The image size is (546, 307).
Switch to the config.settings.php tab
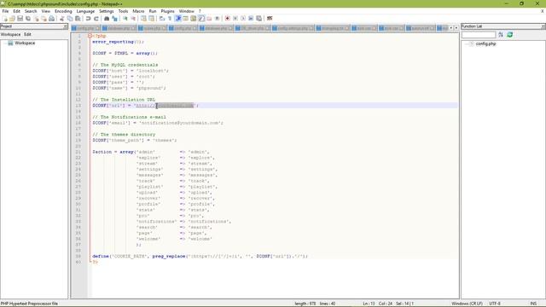tap(293, 28)
